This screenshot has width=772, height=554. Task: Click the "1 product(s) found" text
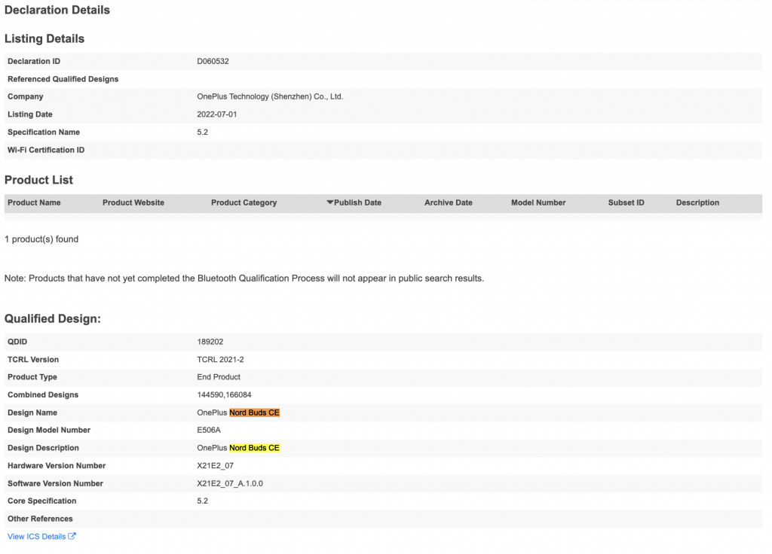point(41,239)
